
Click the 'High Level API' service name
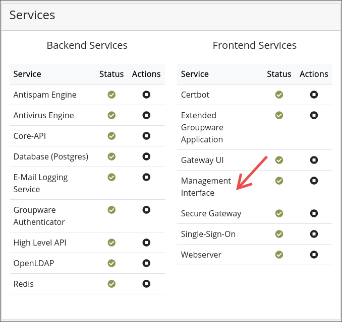[x=40, y=243]
